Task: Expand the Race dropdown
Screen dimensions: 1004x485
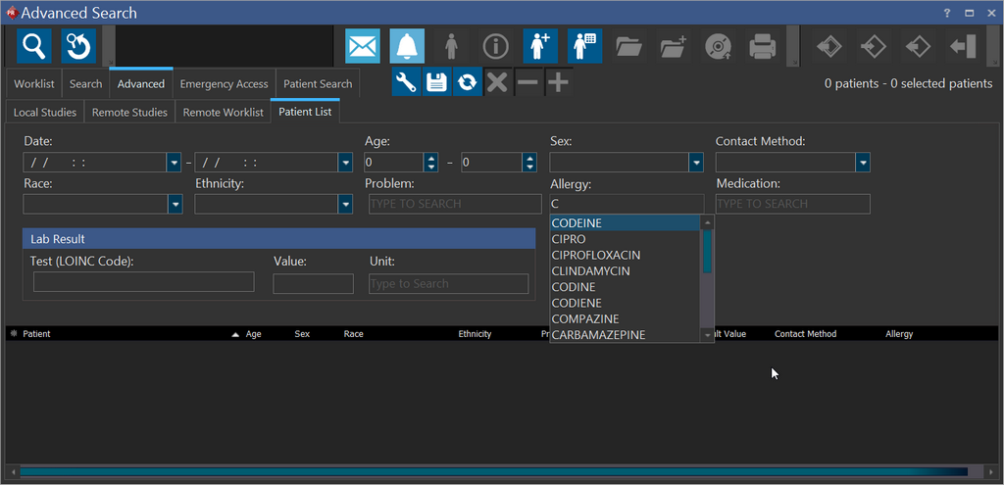Action: point(176,204)
